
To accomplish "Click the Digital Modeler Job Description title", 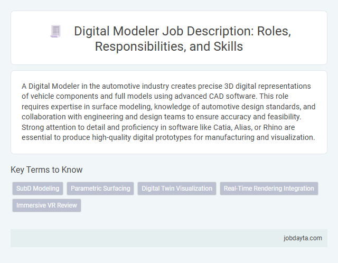I will [x=182, y=39].
